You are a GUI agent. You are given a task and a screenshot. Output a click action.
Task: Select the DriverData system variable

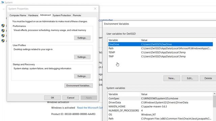pos(161,103)
